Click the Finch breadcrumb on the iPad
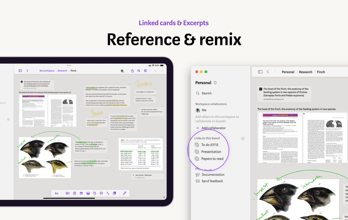Screen dimensions: 348x220 point(73,71)
